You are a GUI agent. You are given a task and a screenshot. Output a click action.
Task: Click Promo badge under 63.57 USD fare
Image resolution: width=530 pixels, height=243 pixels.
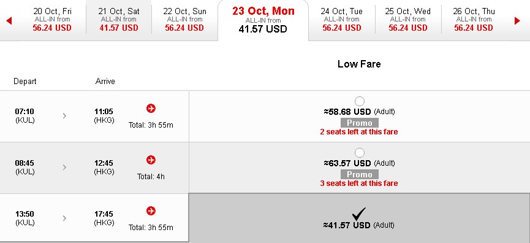tap(359, 174)
